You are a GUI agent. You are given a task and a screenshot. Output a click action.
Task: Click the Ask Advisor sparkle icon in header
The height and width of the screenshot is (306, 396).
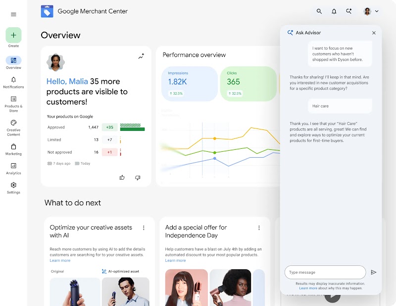(x=349, y=11)
